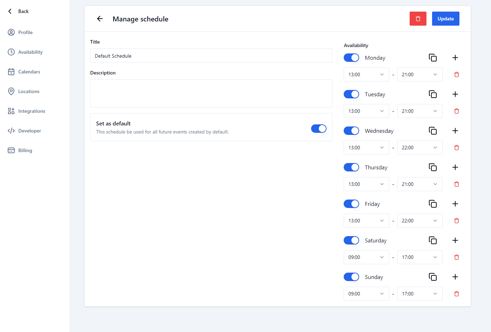
Task: Open Monday's start time dropdown
Action: (366, 74)
